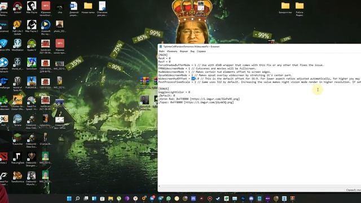Open the Изменить menu in Notepad
361x203 pixels.
click(172, 51)
